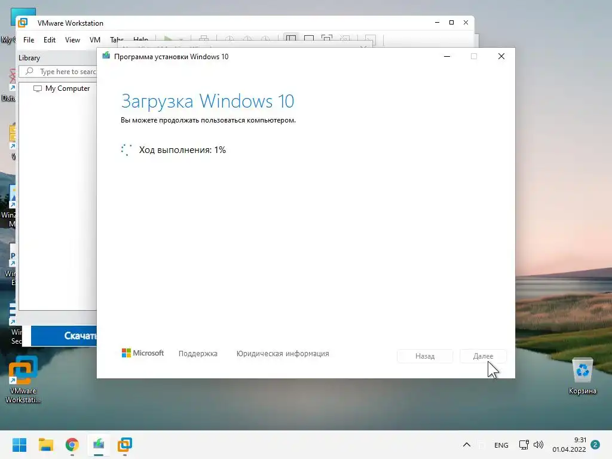
Task: Open File Explorer from the taskbar
Action: (45, 445)
